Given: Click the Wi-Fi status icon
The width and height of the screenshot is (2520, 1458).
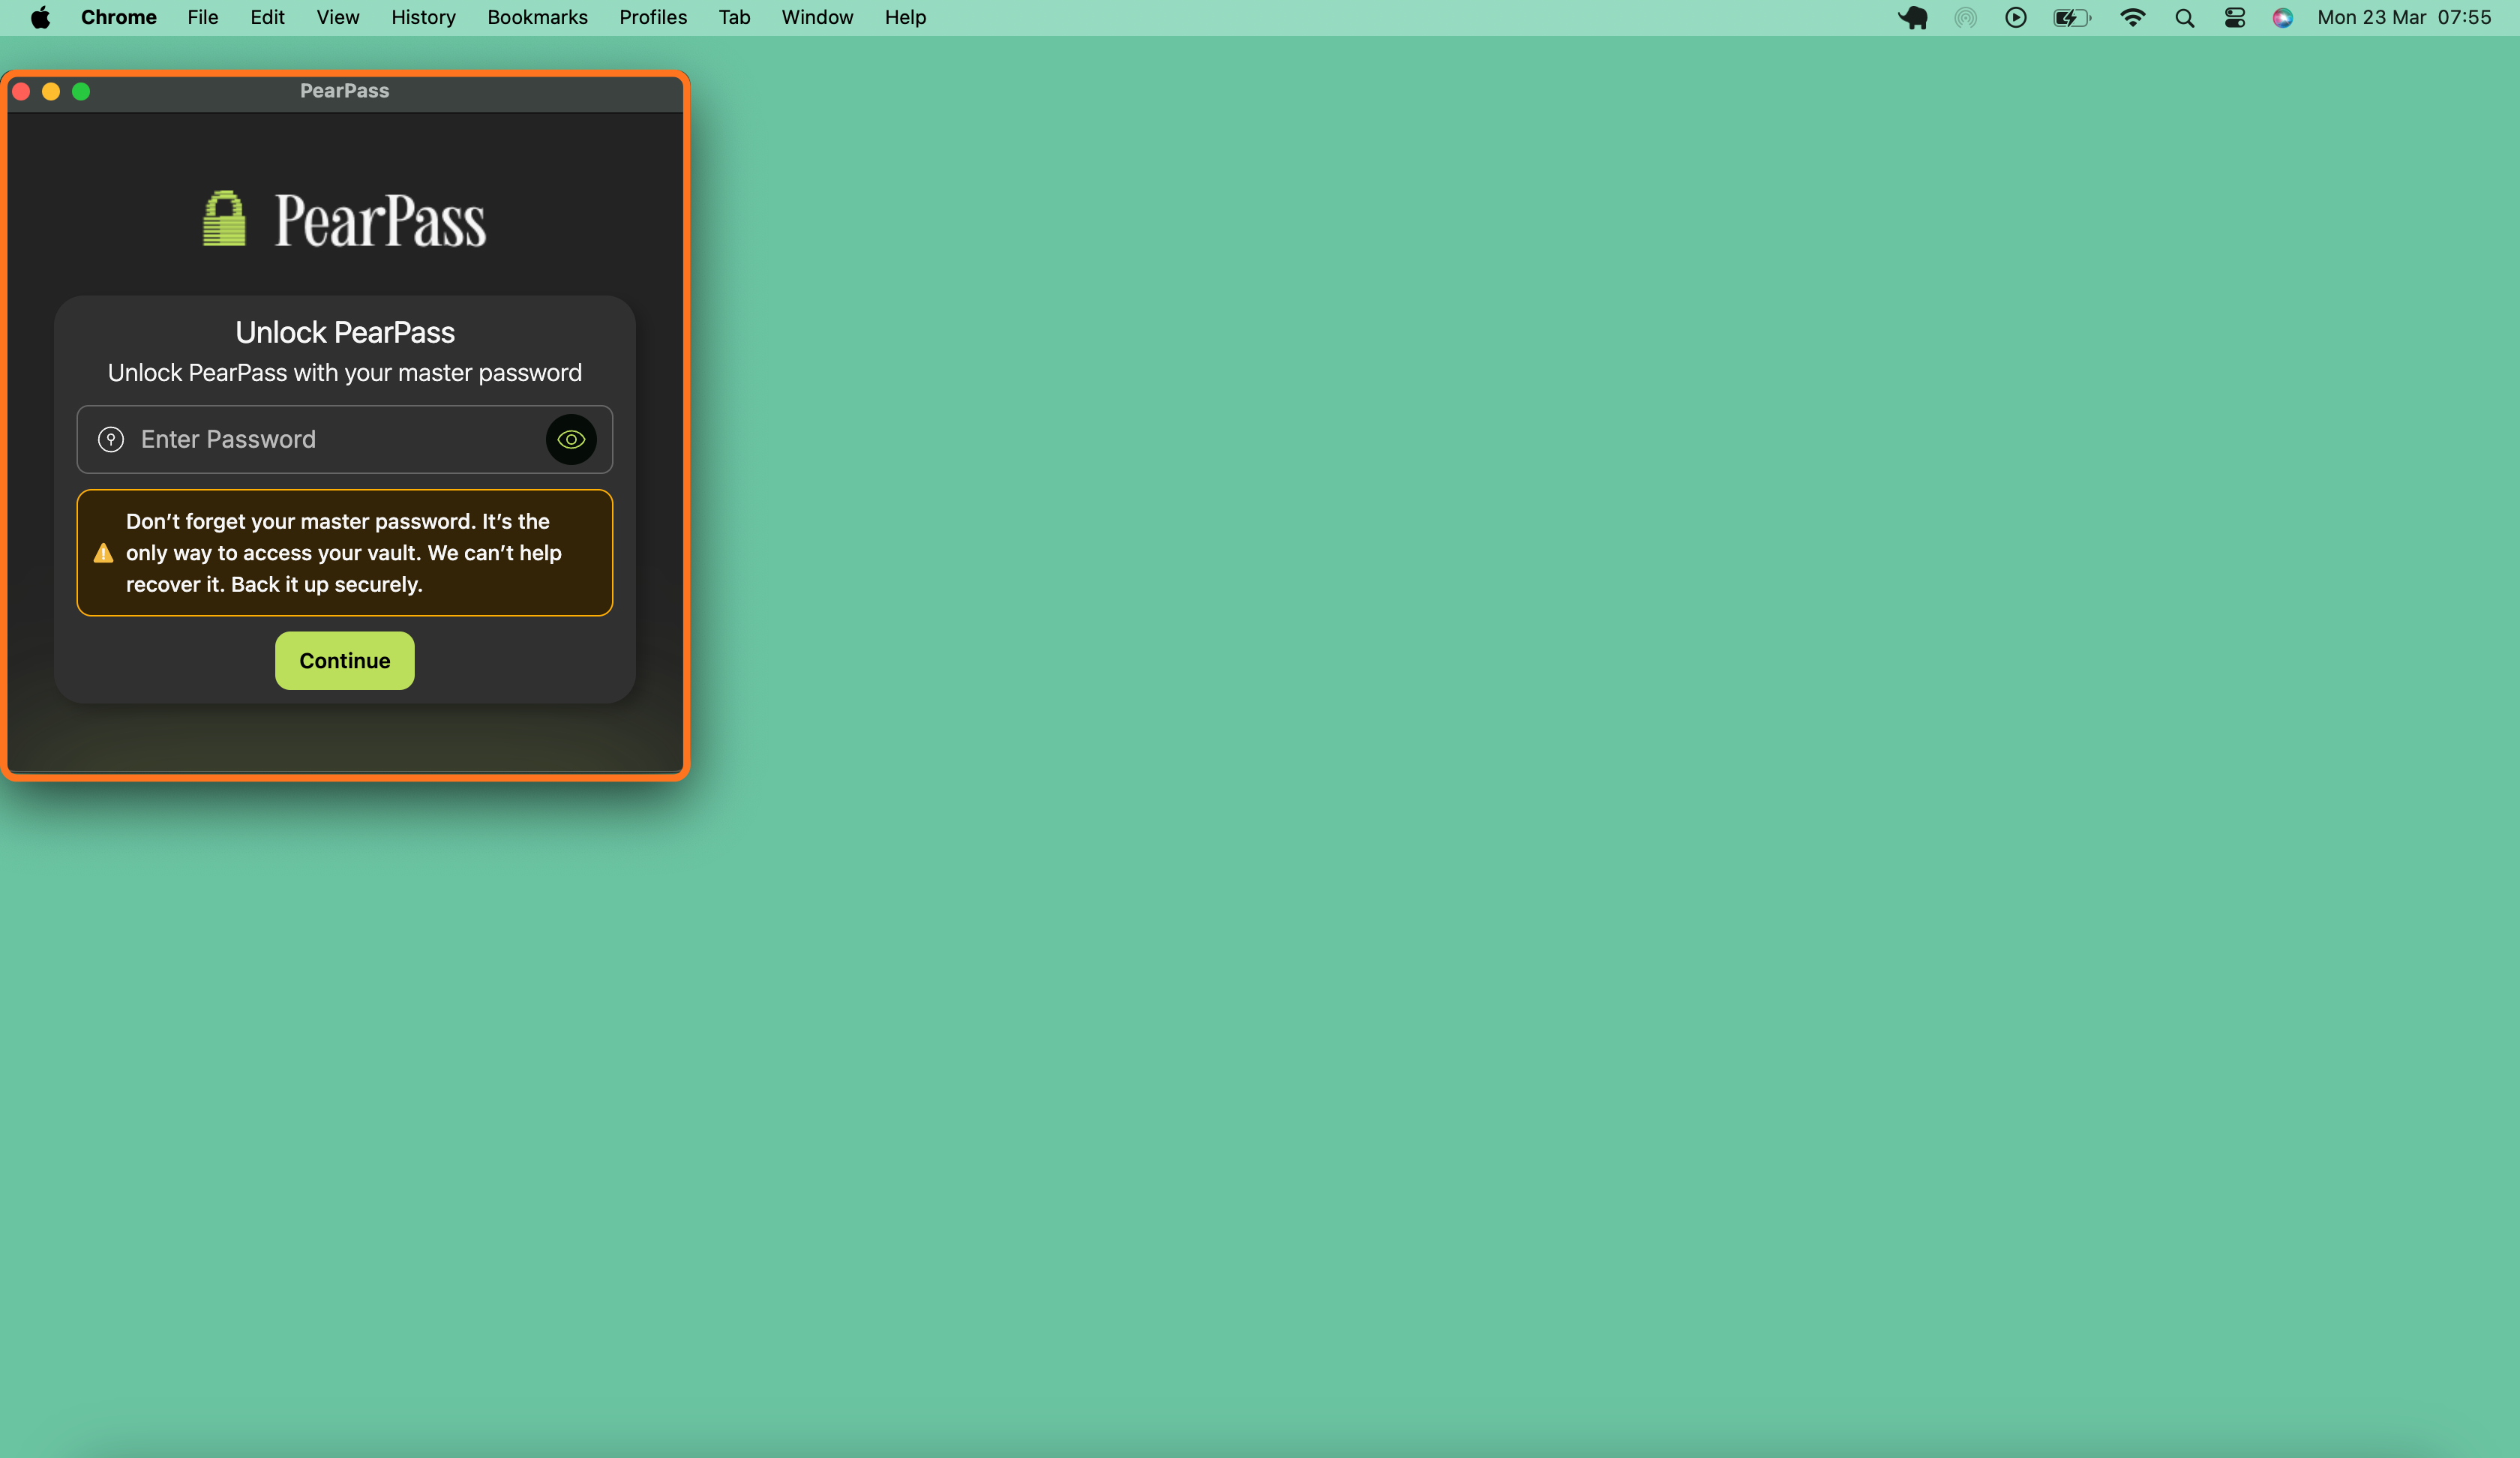Looking at the screenshot, I should [2132, 17].
